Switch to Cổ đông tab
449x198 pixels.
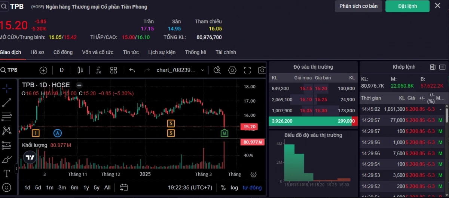pyautogui.click(x=63, y=52)
